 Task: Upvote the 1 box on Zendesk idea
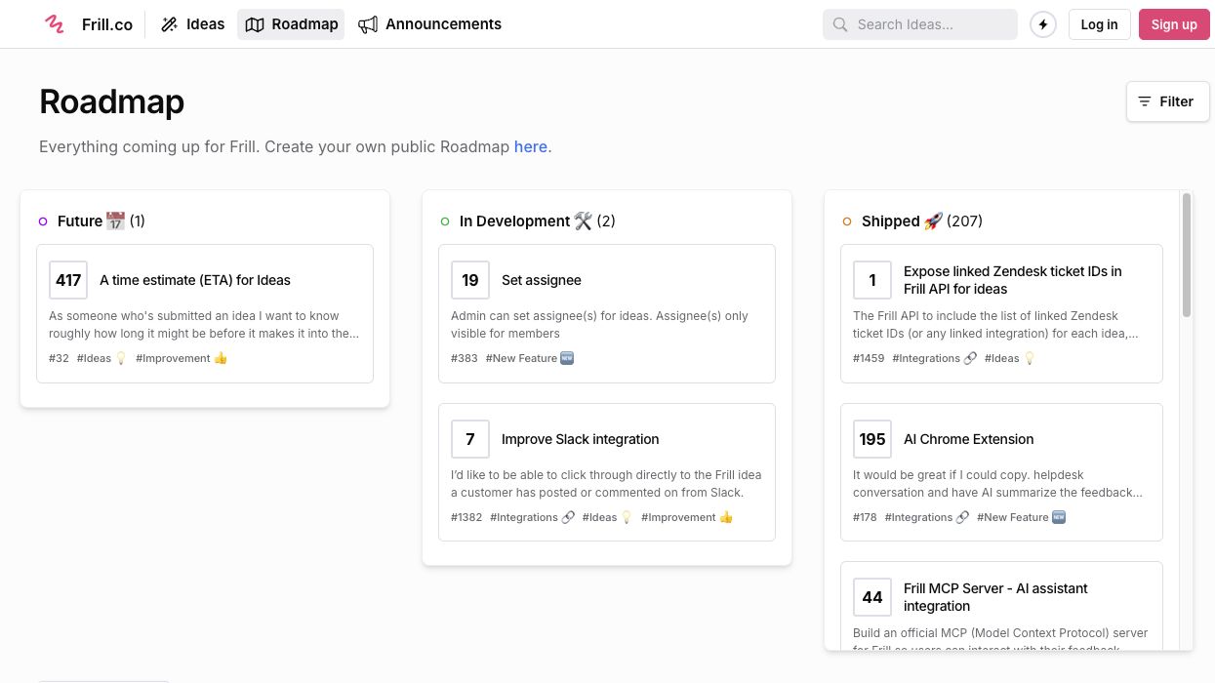872,280
